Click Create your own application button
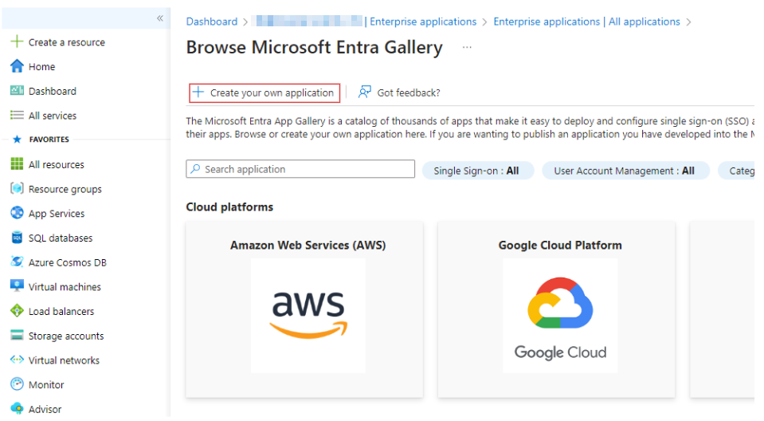The image size is (764, 421). [264, 92]
